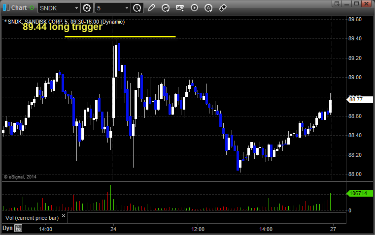
Task: Expand the interval 5 dropdown arrow
Action: [127, 8]
